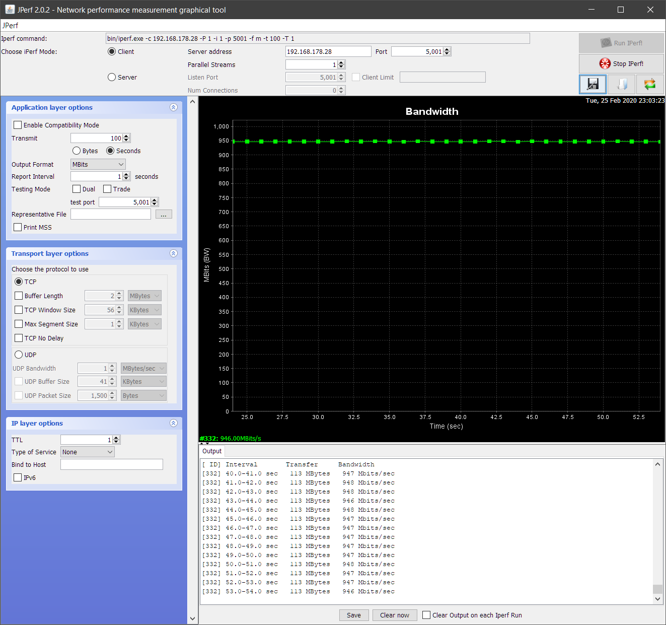The height and width of the screenshot is (625, 666).
Task: Open the Buffer Length MBytes unit dropdown
Action: coord(144,296)
